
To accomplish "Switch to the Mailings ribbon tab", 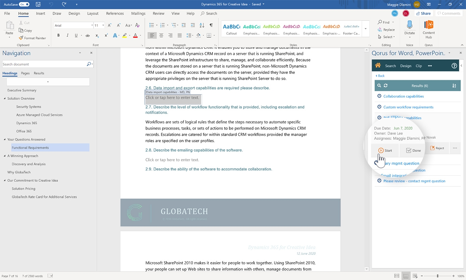I will (138, 13).
